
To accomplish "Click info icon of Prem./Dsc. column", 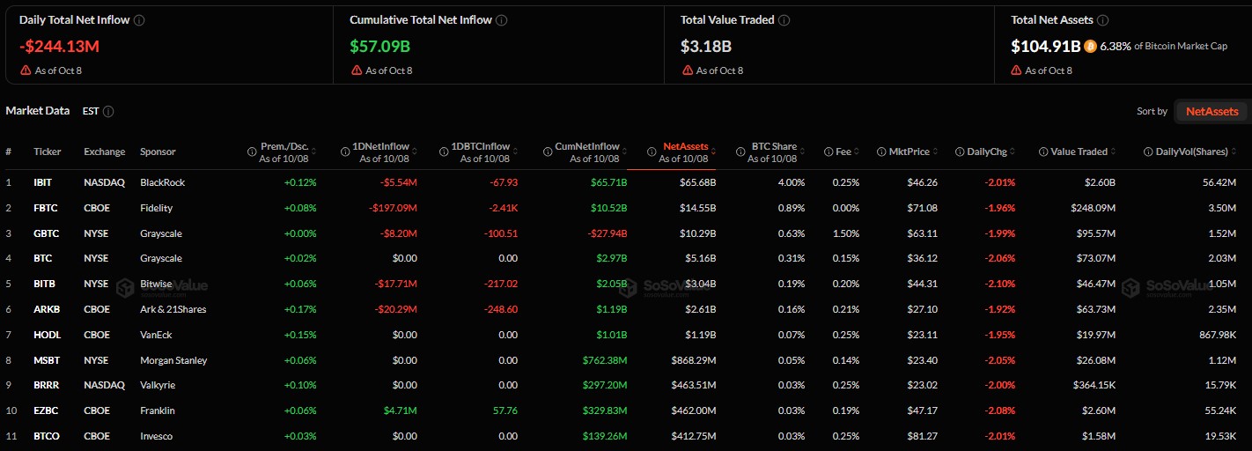I will 252,152.
